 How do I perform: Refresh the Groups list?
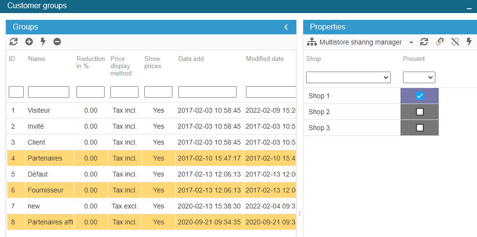[14, 42]
